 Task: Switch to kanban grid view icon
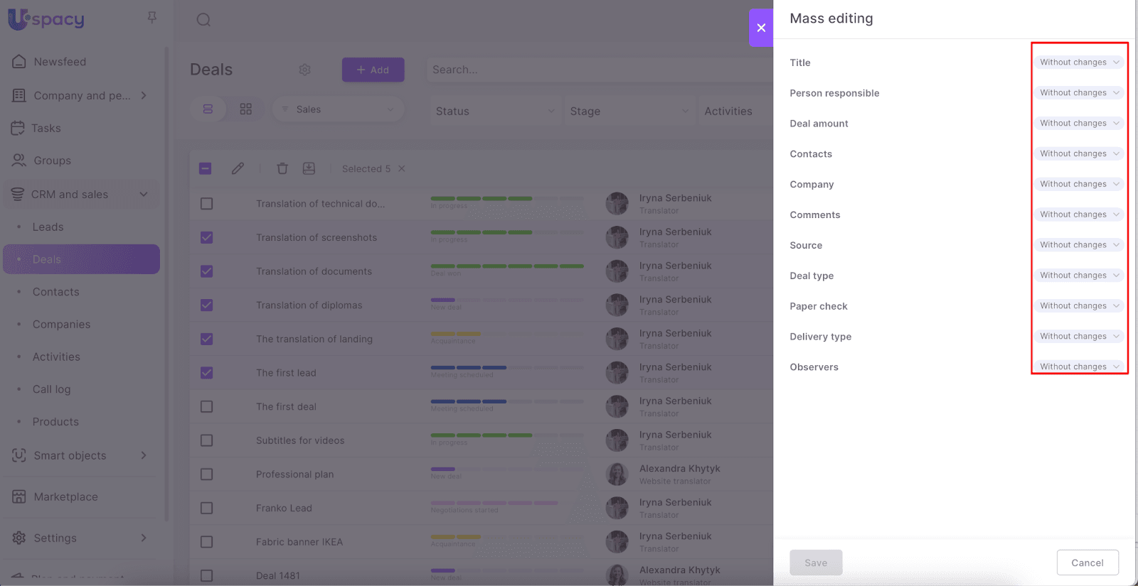tap(245, 109)
